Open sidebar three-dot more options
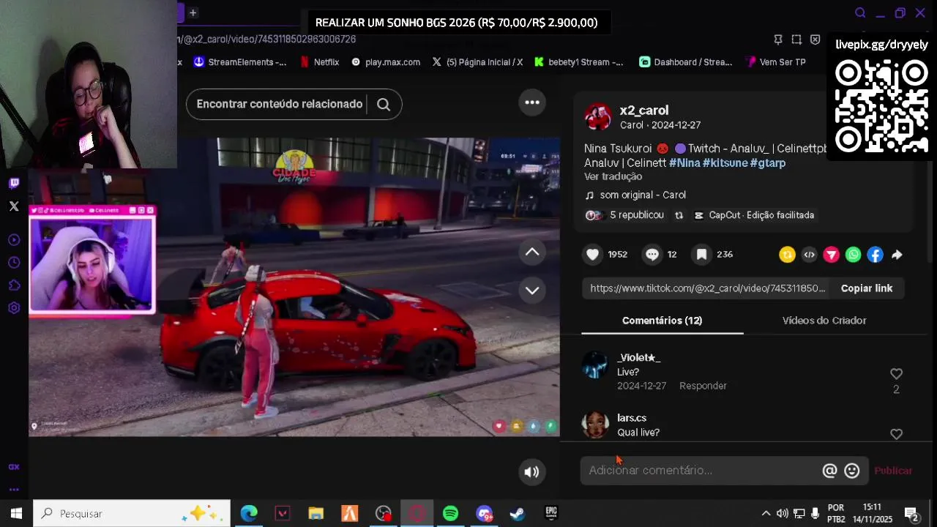937x527 pixels. 14,490
